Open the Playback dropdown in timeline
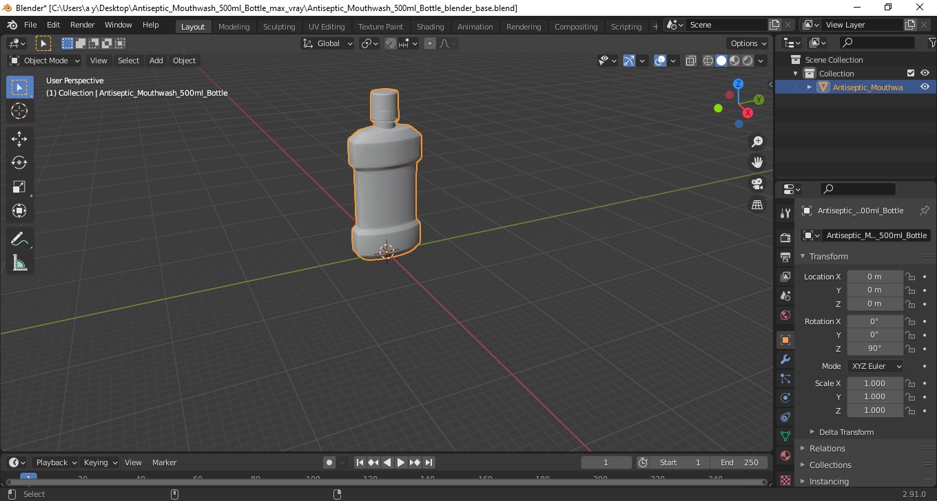937x501 pixels. click(55, 462)
